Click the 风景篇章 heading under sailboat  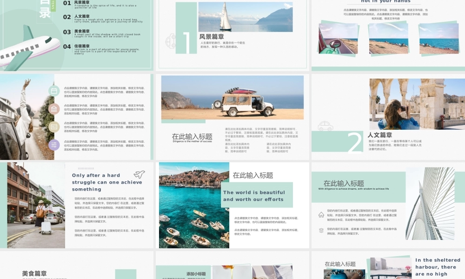[212, 37]
